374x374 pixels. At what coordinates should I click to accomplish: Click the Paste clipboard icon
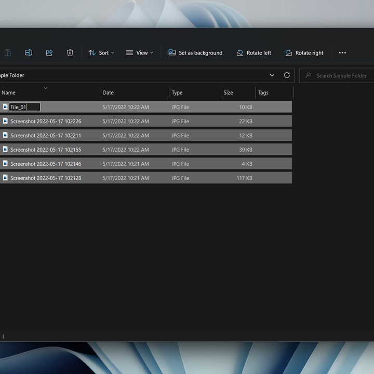coord(8,52)
